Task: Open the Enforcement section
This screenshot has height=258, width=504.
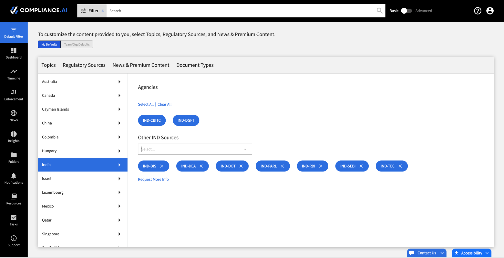Action: pyautogui.click(x=14, y=95)
